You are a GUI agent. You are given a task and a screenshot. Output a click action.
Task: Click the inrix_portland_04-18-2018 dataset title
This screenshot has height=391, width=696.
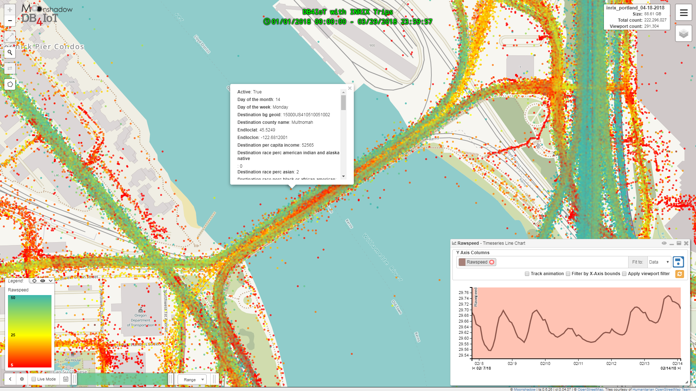click(x=635, y=8)
